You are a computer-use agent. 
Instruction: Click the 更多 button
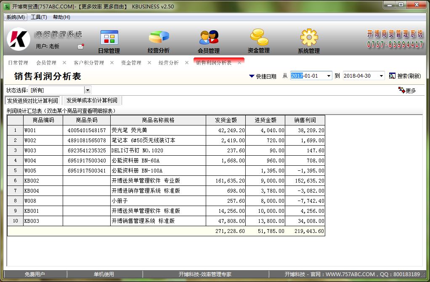[x=407, y=90]
